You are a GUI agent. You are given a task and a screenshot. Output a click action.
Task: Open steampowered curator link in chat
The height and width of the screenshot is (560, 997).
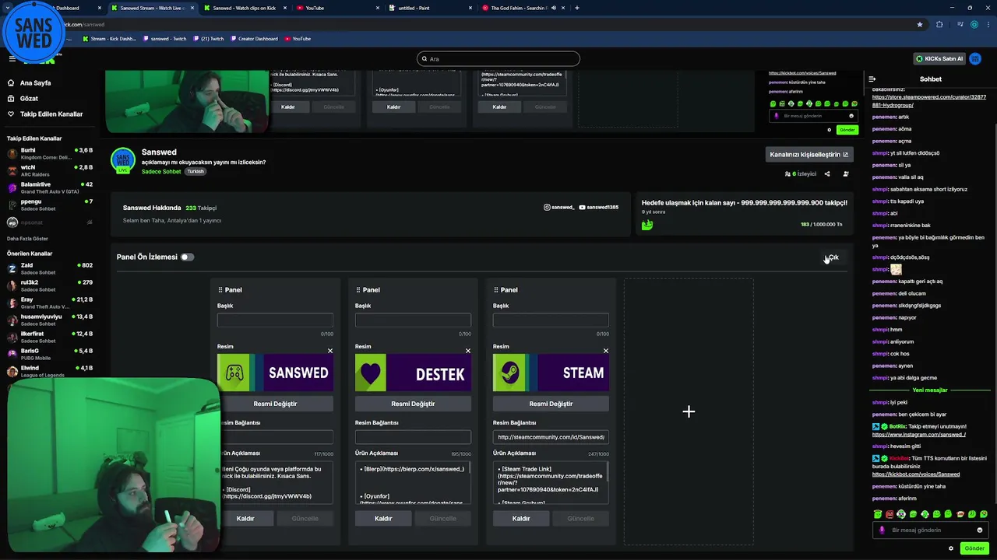[928, 101]
